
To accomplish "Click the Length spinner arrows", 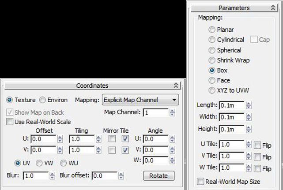I will [248, 105].
